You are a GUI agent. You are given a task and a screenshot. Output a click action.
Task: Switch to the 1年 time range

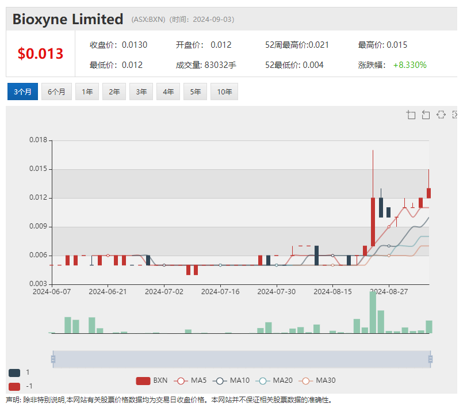(87, 92)
